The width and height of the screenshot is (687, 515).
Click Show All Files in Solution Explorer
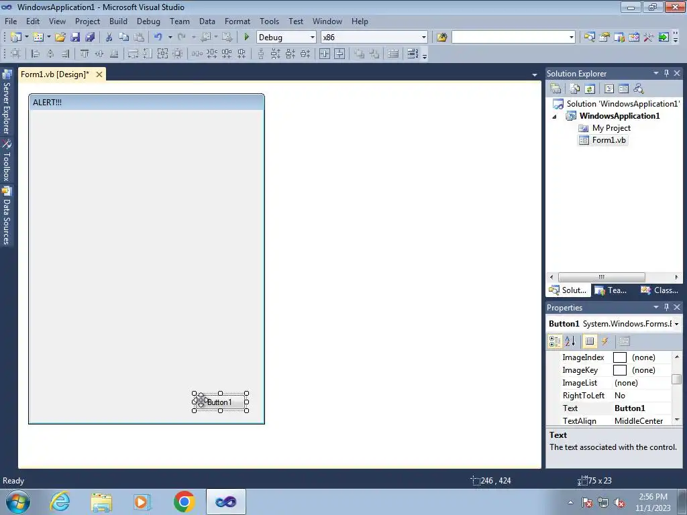(575, 89)
